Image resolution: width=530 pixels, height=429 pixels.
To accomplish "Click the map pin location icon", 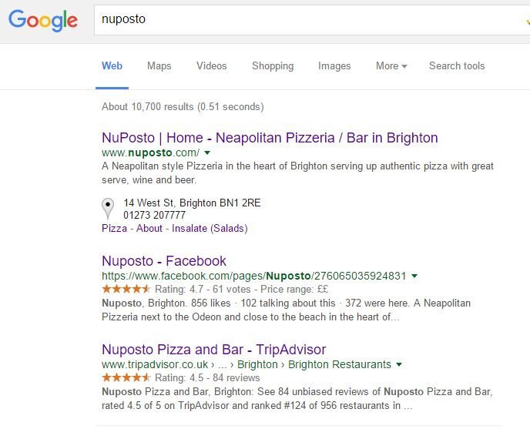I will pyautogui.click(x=109, y=208).
